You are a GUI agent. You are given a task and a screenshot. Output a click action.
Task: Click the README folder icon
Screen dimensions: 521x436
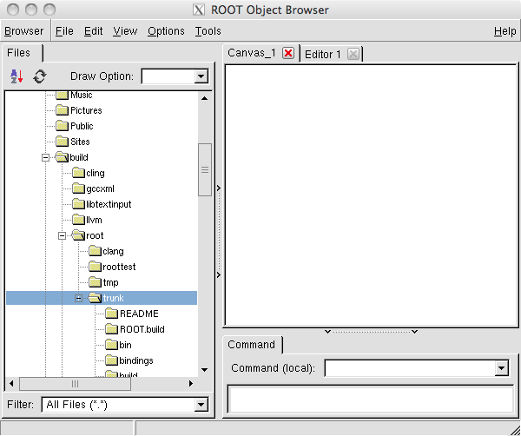110,314
